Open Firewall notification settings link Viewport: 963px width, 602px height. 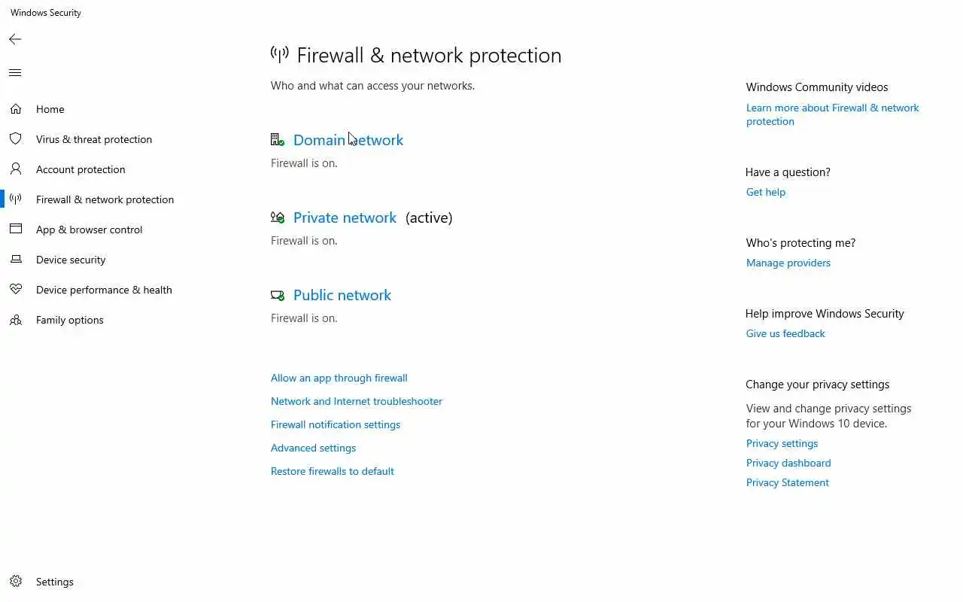coord(335,424)
